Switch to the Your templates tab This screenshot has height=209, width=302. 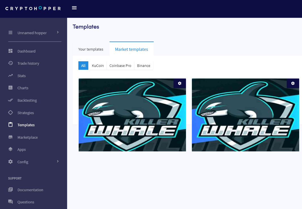(x=91, y=49)
